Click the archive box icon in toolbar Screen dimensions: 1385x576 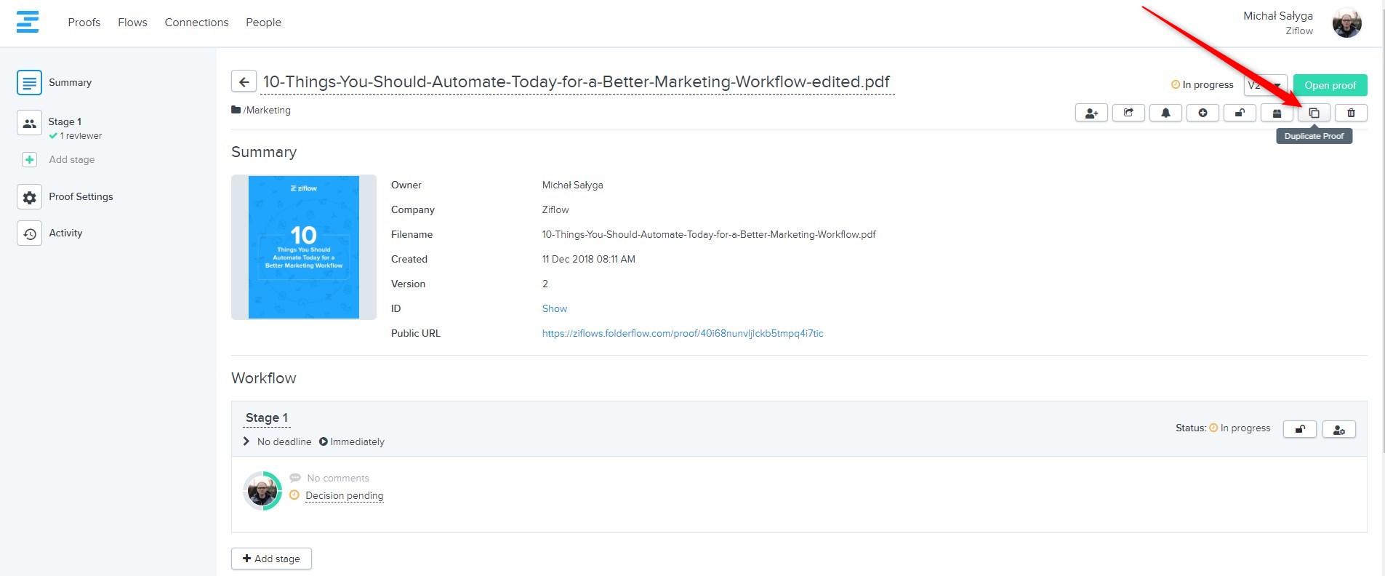click(x=1277, y=113)
